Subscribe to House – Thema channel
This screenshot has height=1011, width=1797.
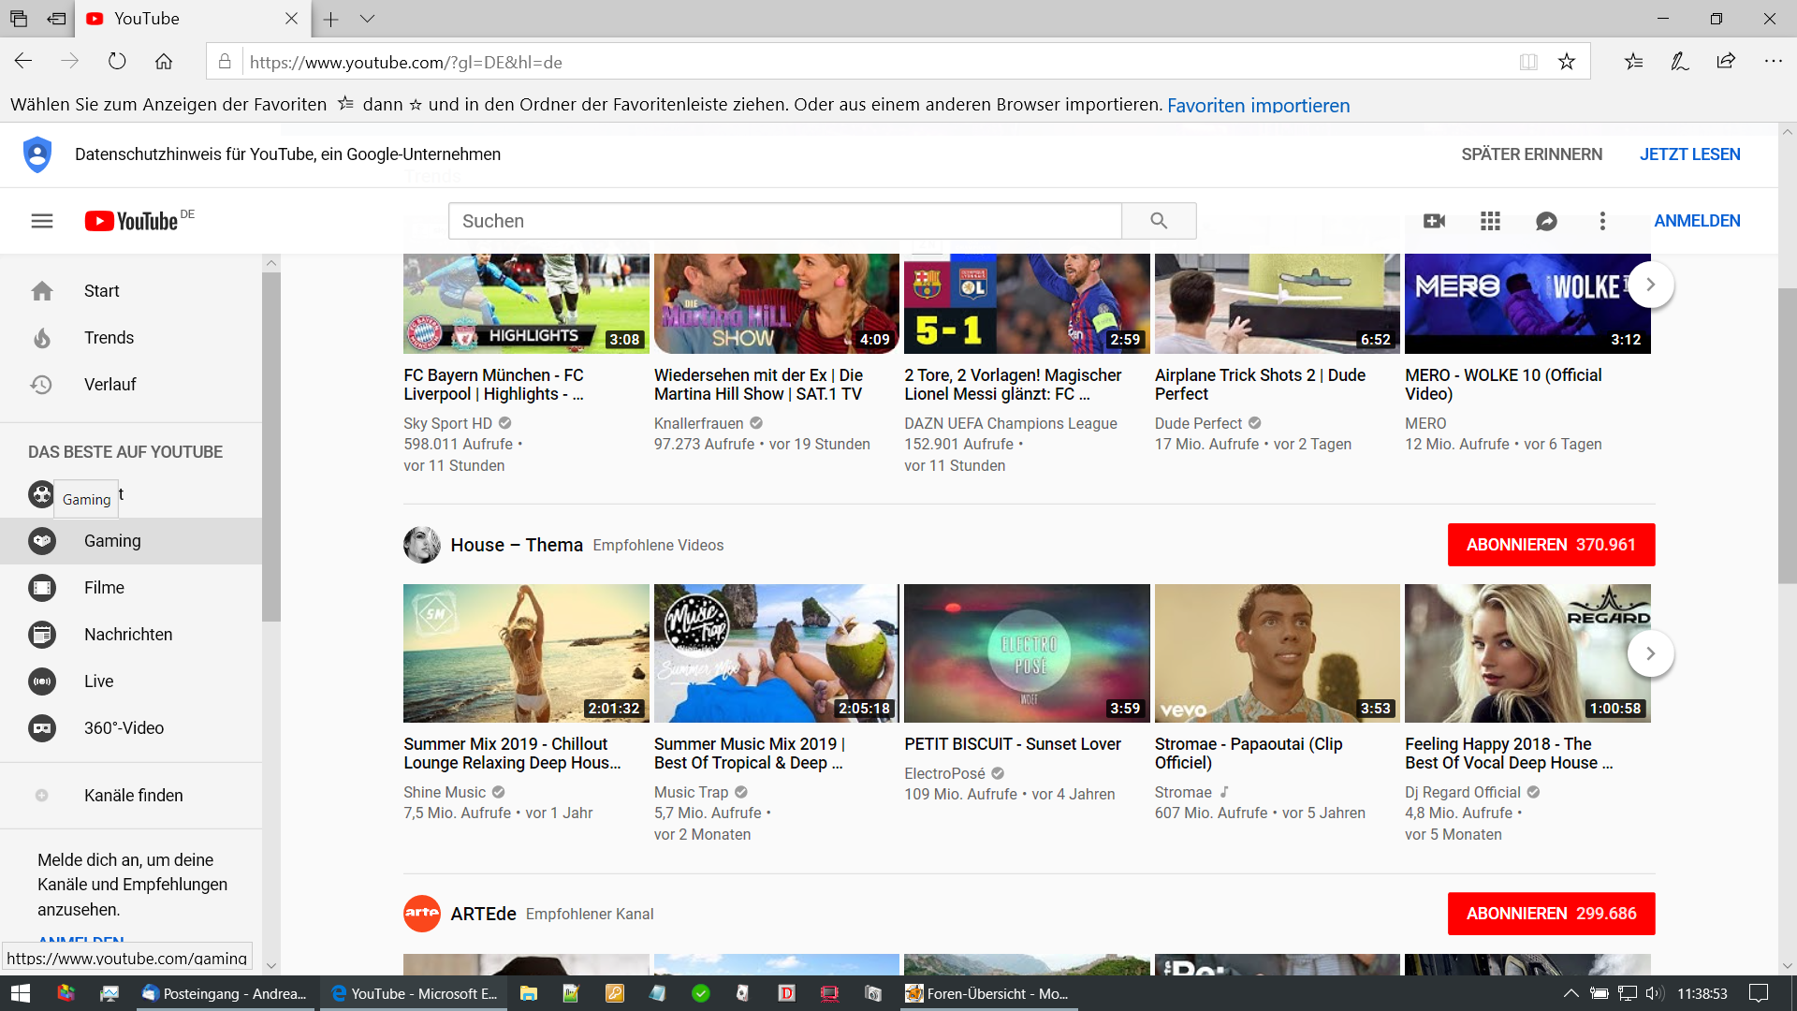point(1551,545)
